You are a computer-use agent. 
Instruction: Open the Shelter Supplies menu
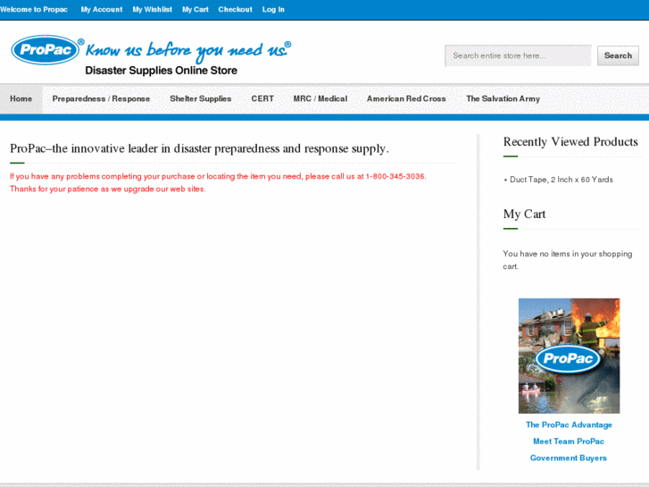200,98
